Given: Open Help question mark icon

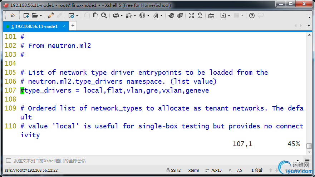Looking at the screenshot, I should pyautogui.click(x=252, y=15).
